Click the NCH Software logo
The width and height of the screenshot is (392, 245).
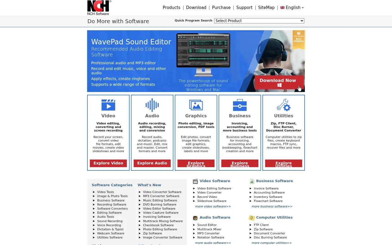(x=99, y=8)
